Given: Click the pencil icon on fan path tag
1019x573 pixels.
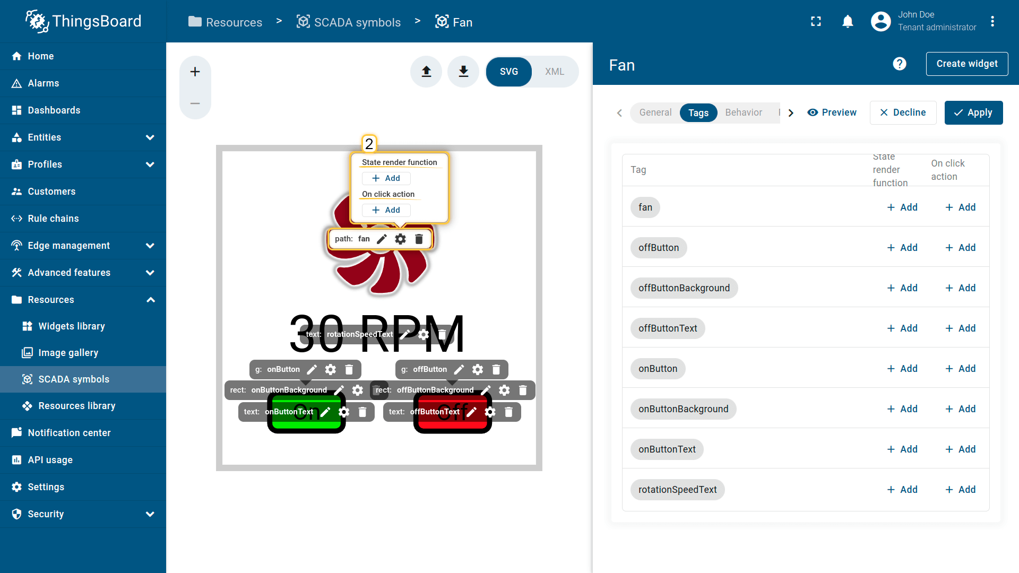Looking at the screenshot, I should (x=382, y=239).
